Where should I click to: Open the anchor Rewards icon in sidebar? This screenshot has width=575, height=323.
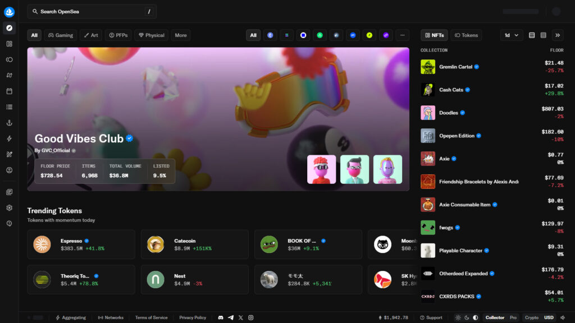coord(9,123)
